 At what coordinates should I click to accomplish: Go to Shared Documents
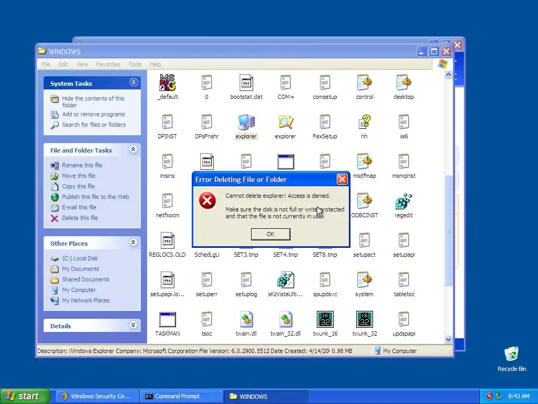(86, 279)
